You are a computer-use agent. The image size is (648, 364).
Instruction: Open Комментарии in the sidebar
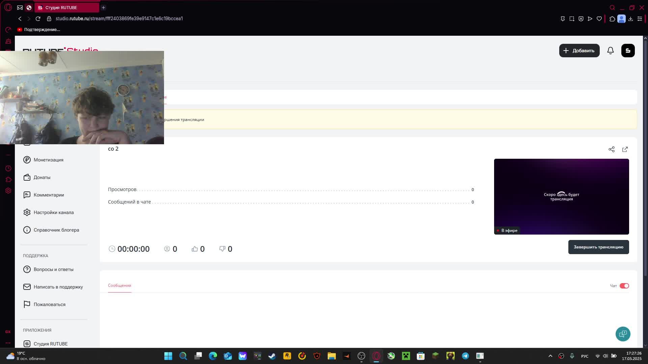coord(49,195)
